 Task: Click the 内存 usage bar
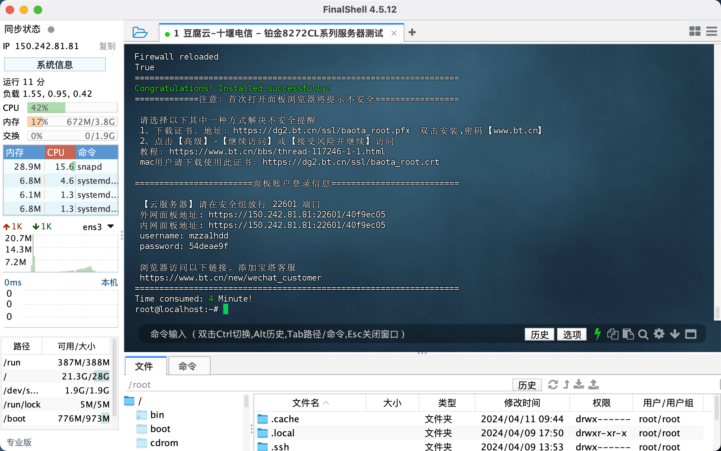click(72, 122)
